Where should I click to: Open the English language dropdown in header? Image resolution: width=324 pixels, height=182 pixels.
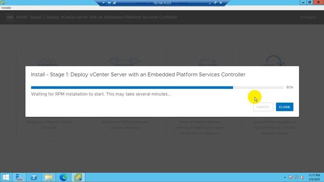coord(309,17)
